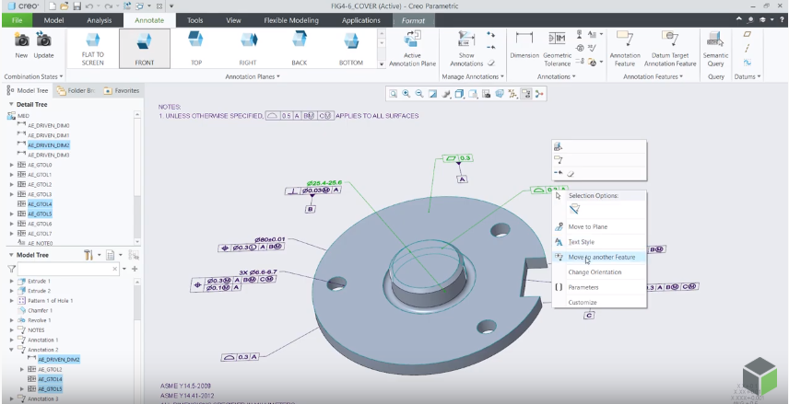Click Zoom In in graphics toolbar
The image size is (789, 404).
(x=406, y=94)
